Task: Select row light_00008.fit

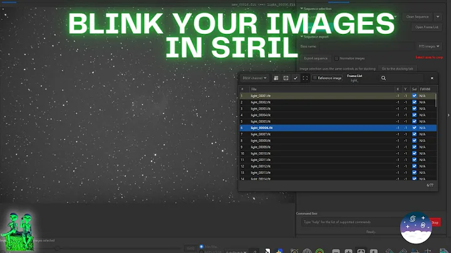Action: [338, 140]
